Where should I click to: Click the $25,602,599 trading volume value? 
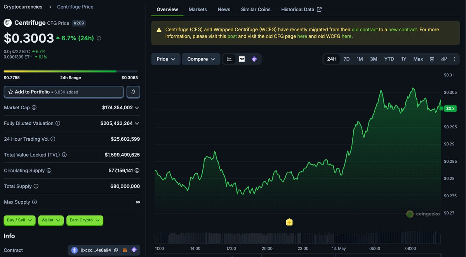click(x=125, y=139)
